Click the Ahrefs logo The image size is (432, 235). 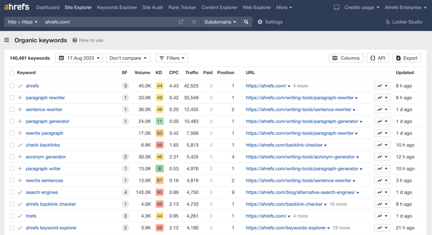point(16,7)
